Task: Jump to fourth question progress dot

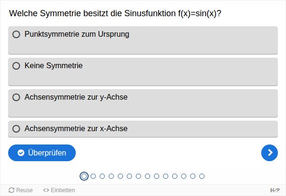Action: (112, 176)
